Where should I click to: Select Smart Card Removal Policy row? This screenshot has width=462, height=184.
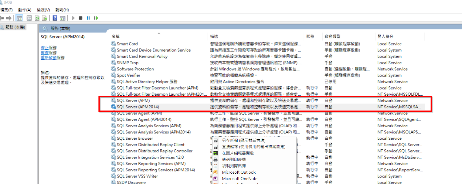coord(267,56)
